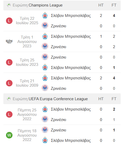This screenshot has width=122, height=146.
Task: Click Ζρινιέσκι crest in 18 Αυγούστου 2022 match
Action: [x=45, y=130]
